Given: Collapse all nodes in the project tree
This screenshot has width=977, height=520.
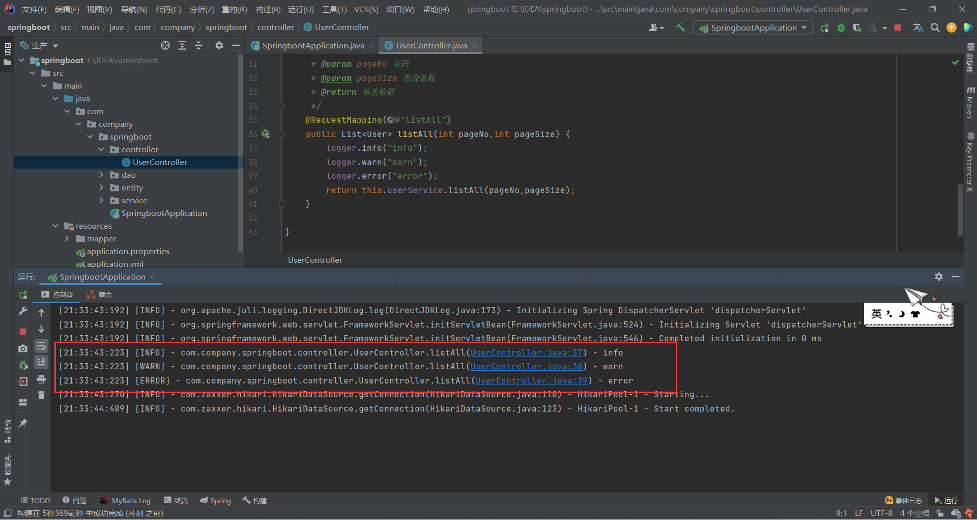Looking at the screenshot, I should click(198, 45).
